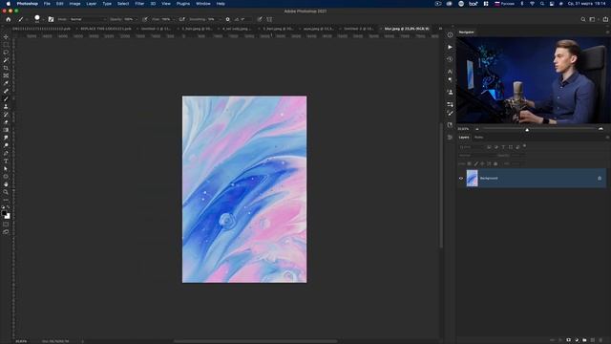Open the Actions panel play icon
The width and height of the screenshot is (611, 344).
(x=450, y=47)
